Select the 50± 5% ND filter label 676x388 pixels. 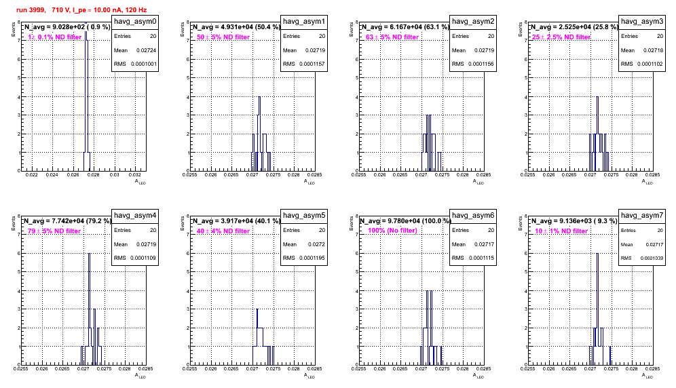pos(223,37)
